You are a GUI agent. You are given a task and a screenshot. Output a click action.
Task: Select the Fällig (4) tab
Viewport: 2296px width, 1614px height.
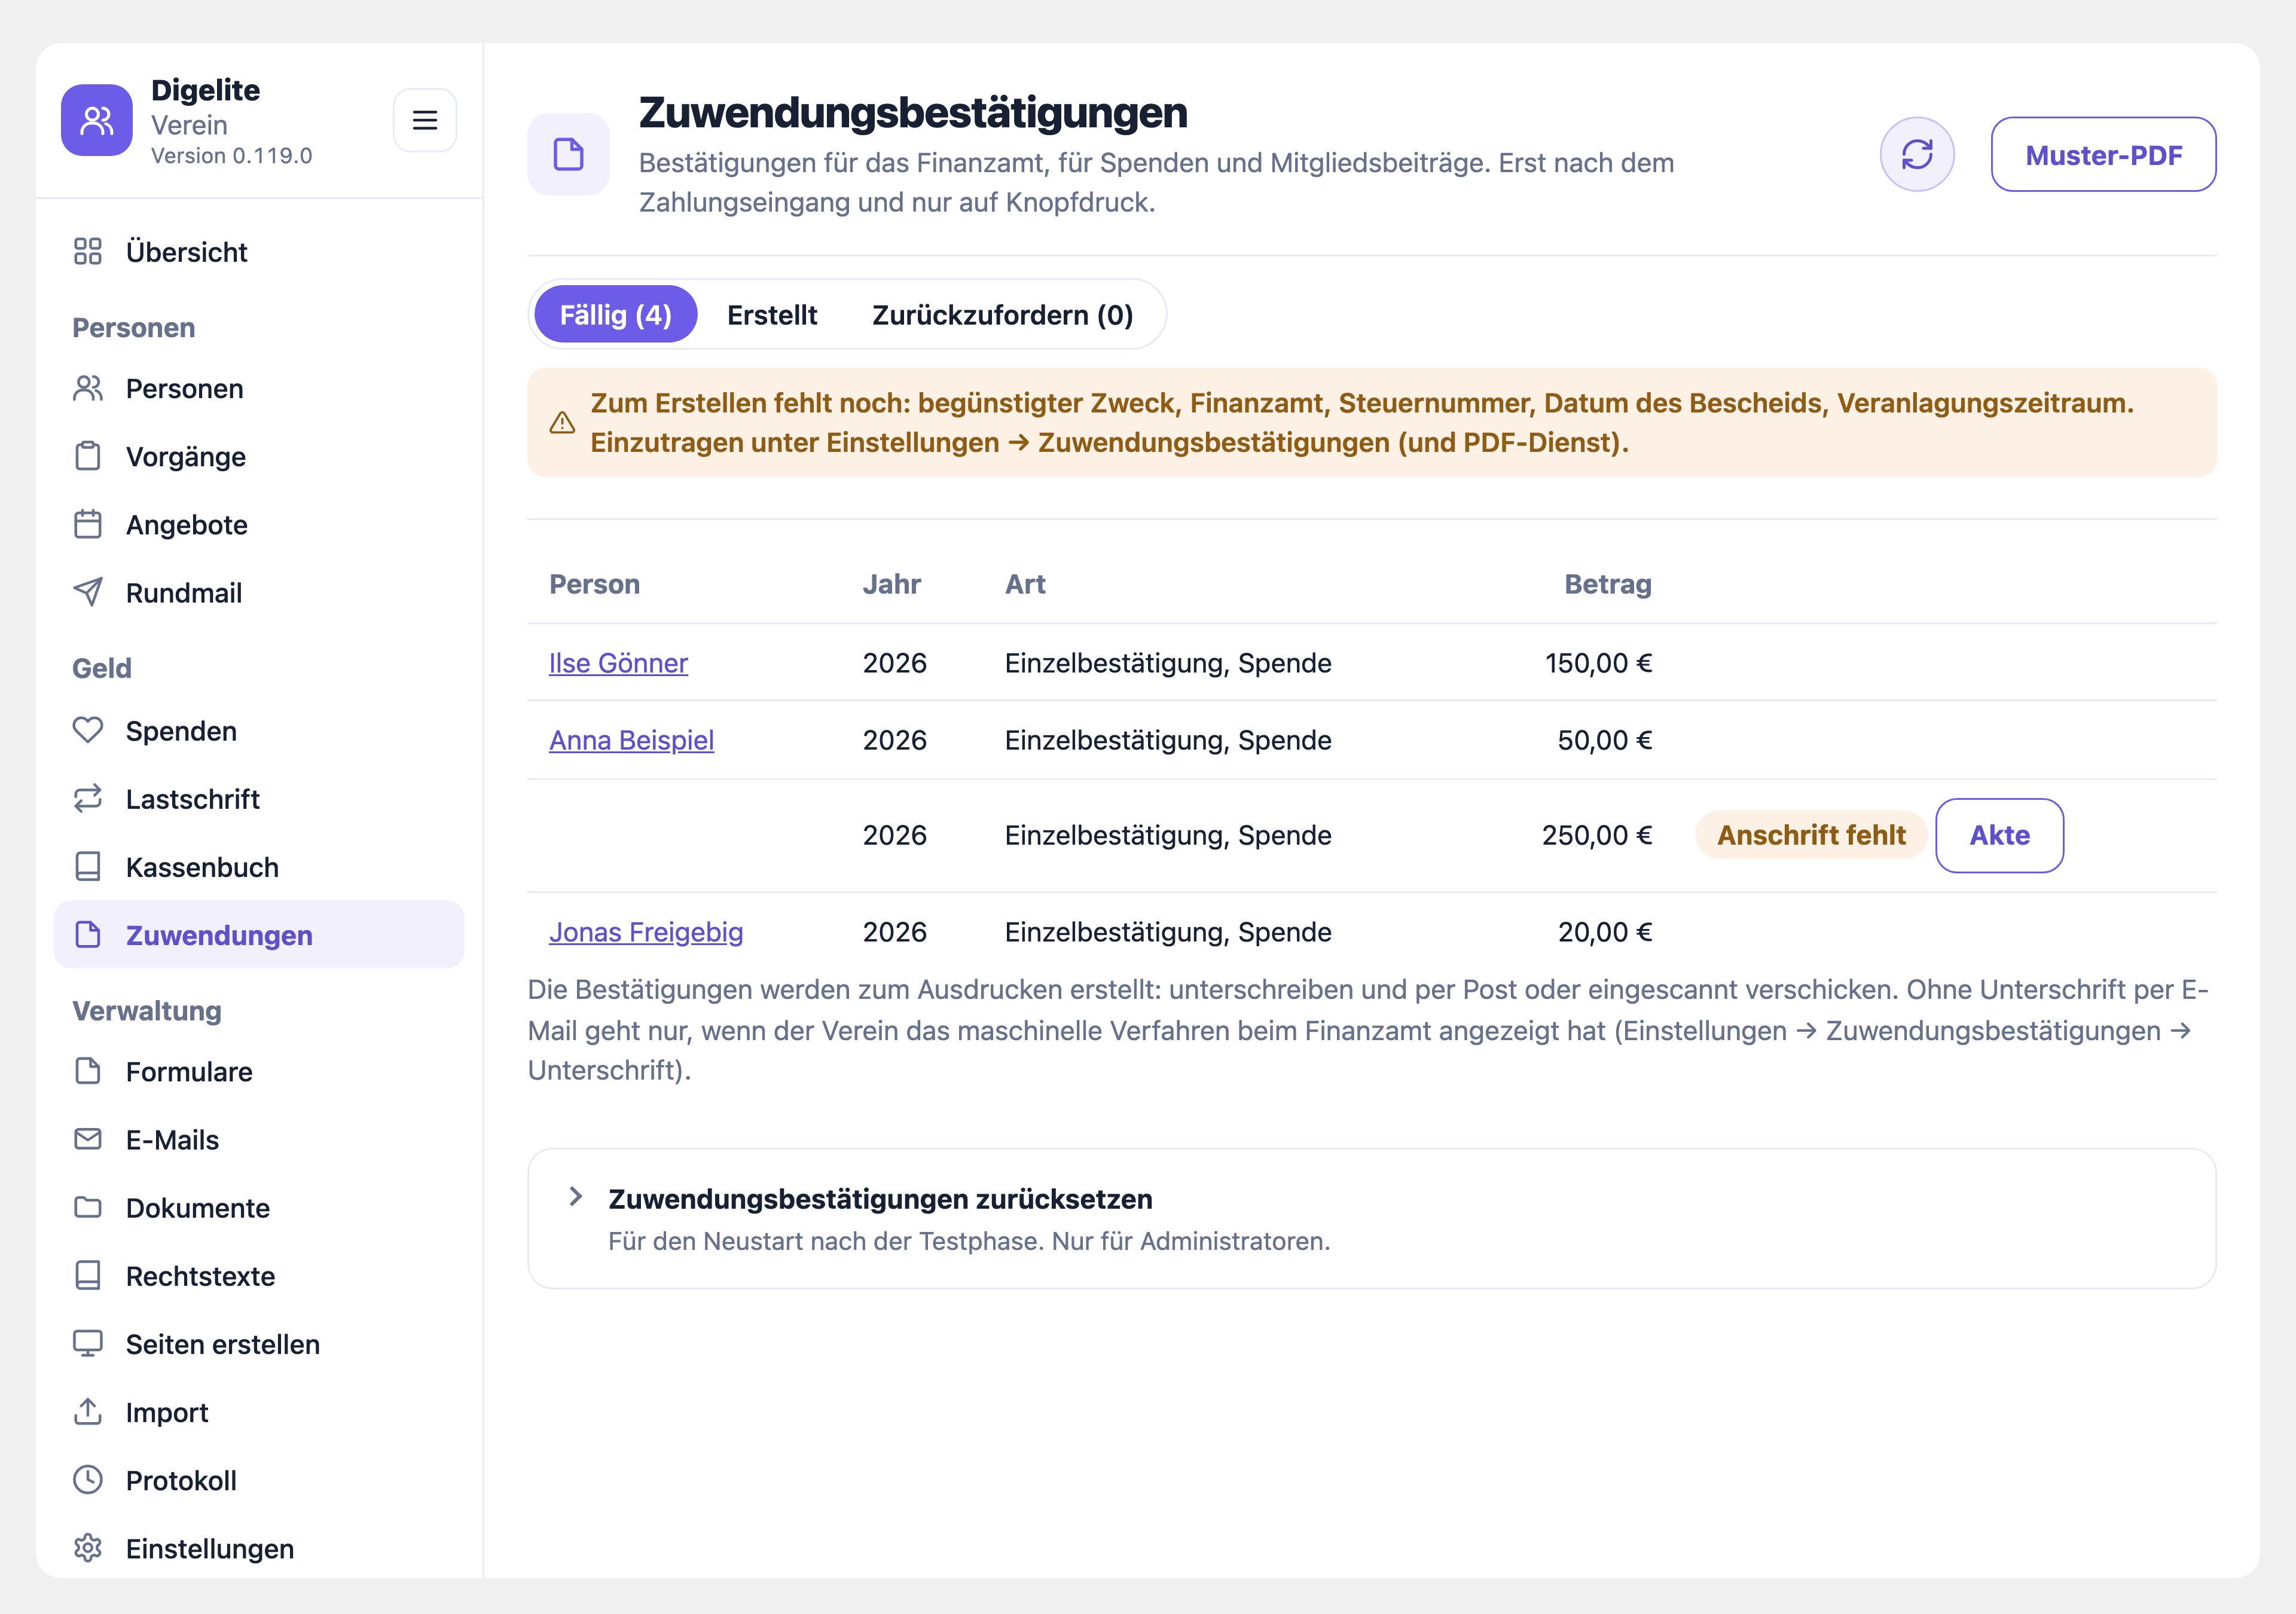615,315
